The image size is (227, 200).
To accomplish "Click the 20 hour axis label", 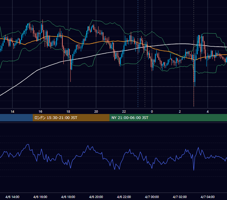I will tap(96, 112).
